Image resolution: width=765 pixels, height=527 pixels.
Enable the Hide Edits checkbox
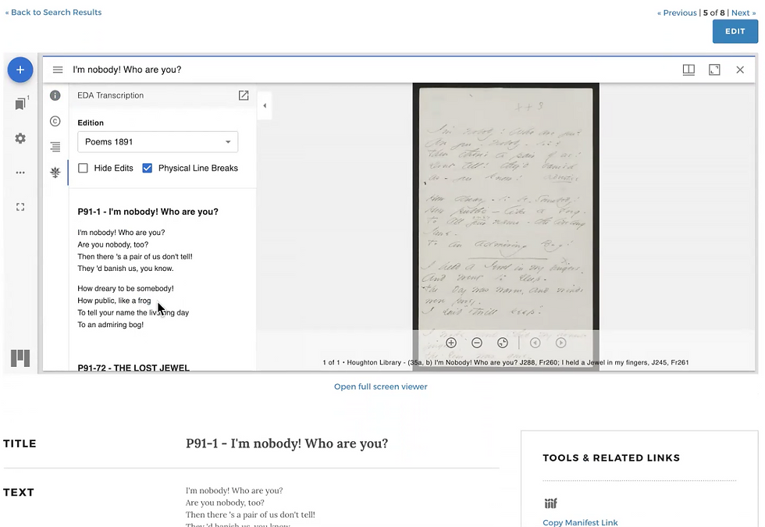(83, 168)
